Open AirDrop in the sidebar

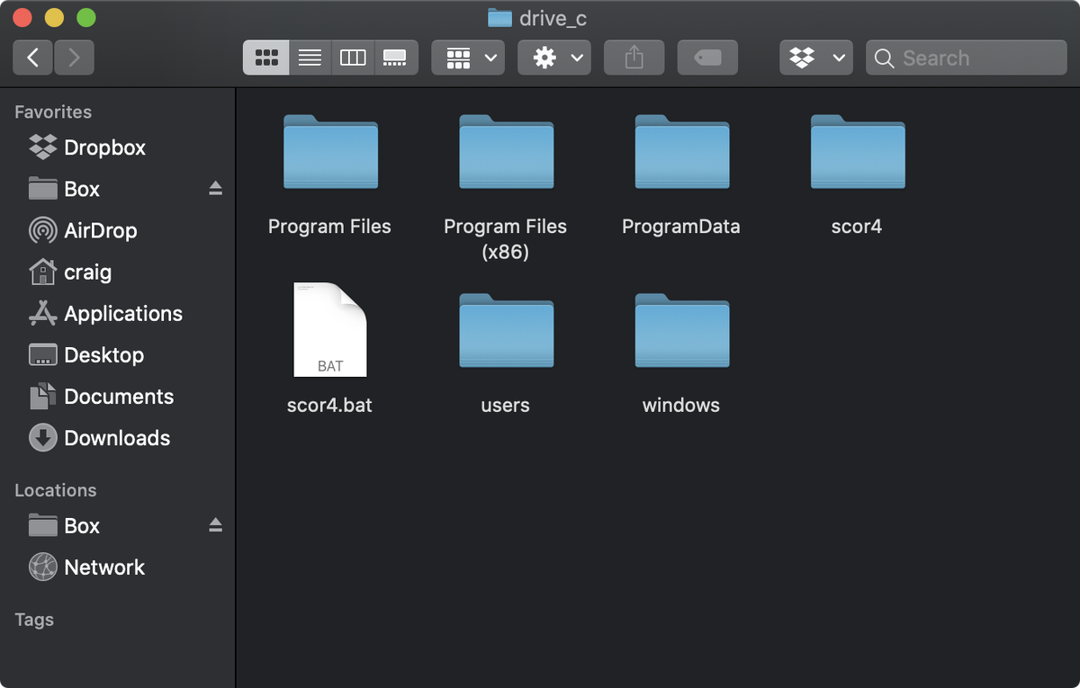pos(100,230)
